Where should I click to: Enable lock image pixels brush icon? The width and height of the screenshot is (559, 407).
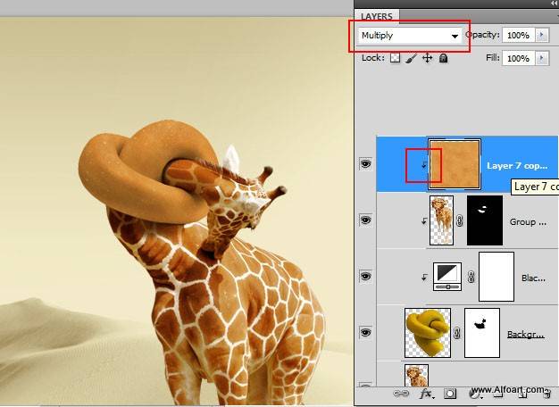pos(411,58)
